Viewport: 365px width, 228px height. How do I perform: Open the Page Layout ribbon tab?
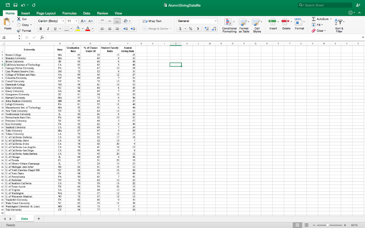coord(46,13)
